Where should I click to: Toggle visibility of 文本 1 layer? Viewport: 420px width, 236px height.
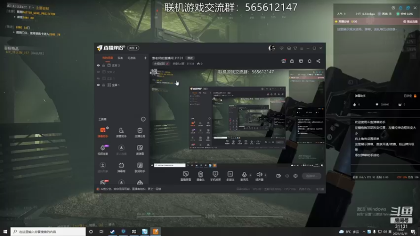point(98,78)
